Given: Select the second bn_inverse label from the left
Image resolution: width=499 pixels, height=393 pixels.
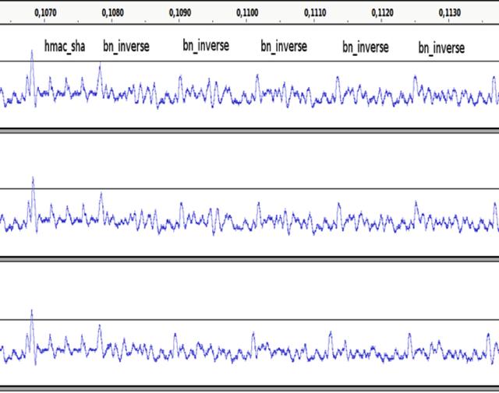Looking at the screenshot, I should (206, 46).
